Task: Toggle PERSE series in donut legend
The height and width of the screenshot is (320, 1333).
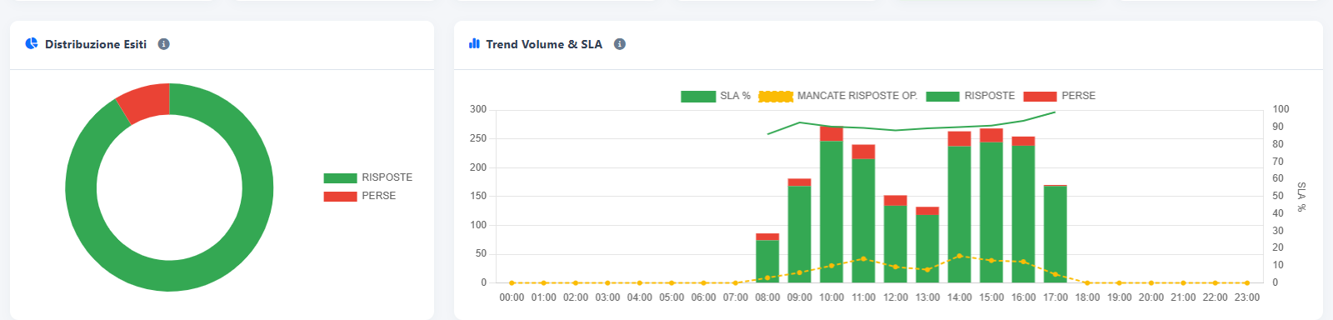Action: point(360,196)
